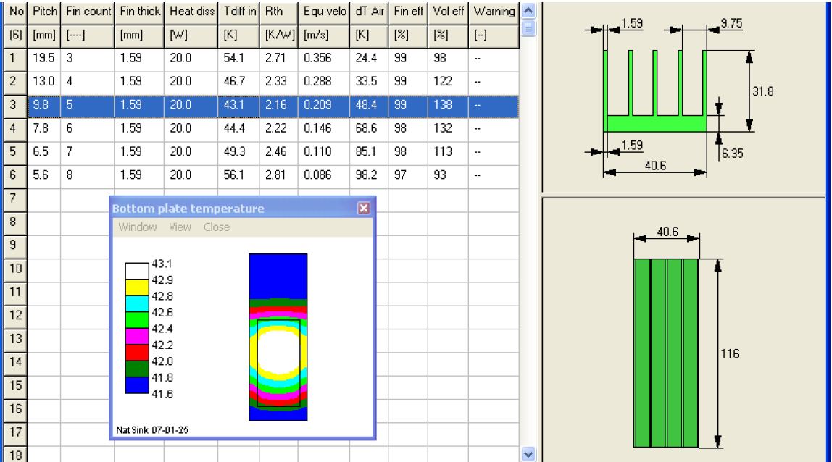Select the white 43.1 legend swatch

(x=137, y=271)
